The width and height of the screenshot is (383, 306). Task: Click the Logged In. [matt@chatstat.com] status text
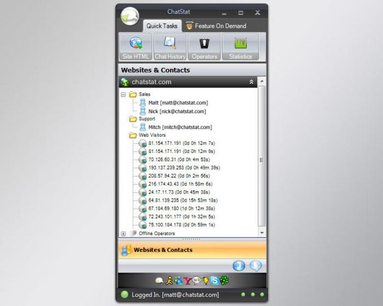click(x=175, y=295)
